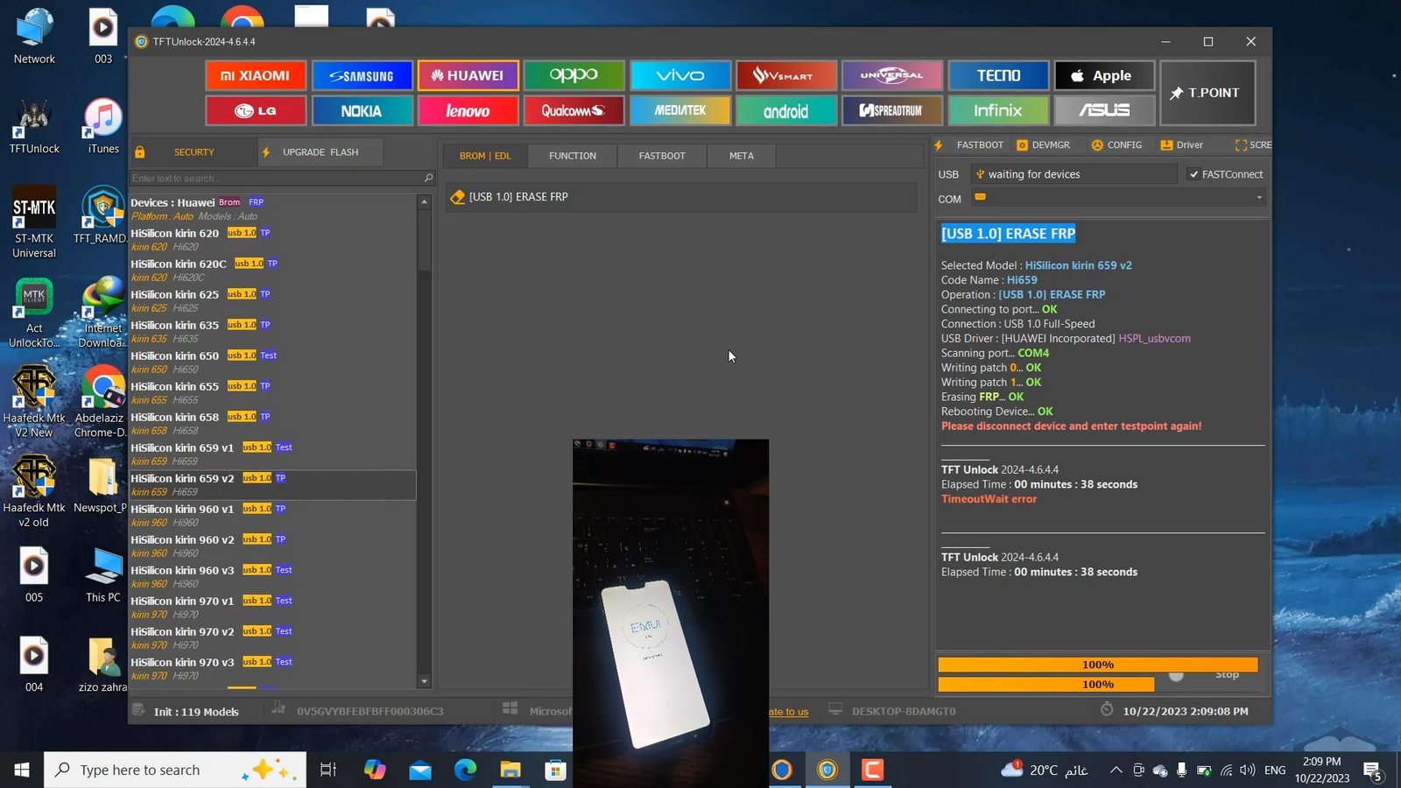Screen dimensions: 1401x788
Task: Open the FUNCTION tab
Action: pos(573,156)
